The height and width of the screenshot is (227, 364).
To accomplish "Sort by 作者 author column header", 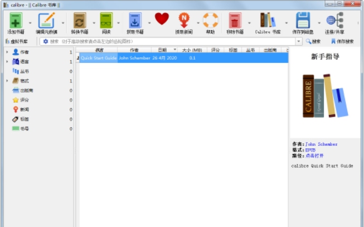I will [x=134, y=50].
